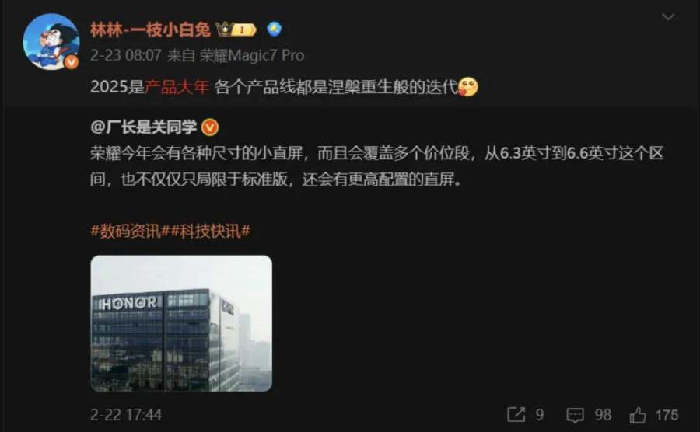Click the orange V badge on avatar
700x432 pixels.
(x=72, y=62)
